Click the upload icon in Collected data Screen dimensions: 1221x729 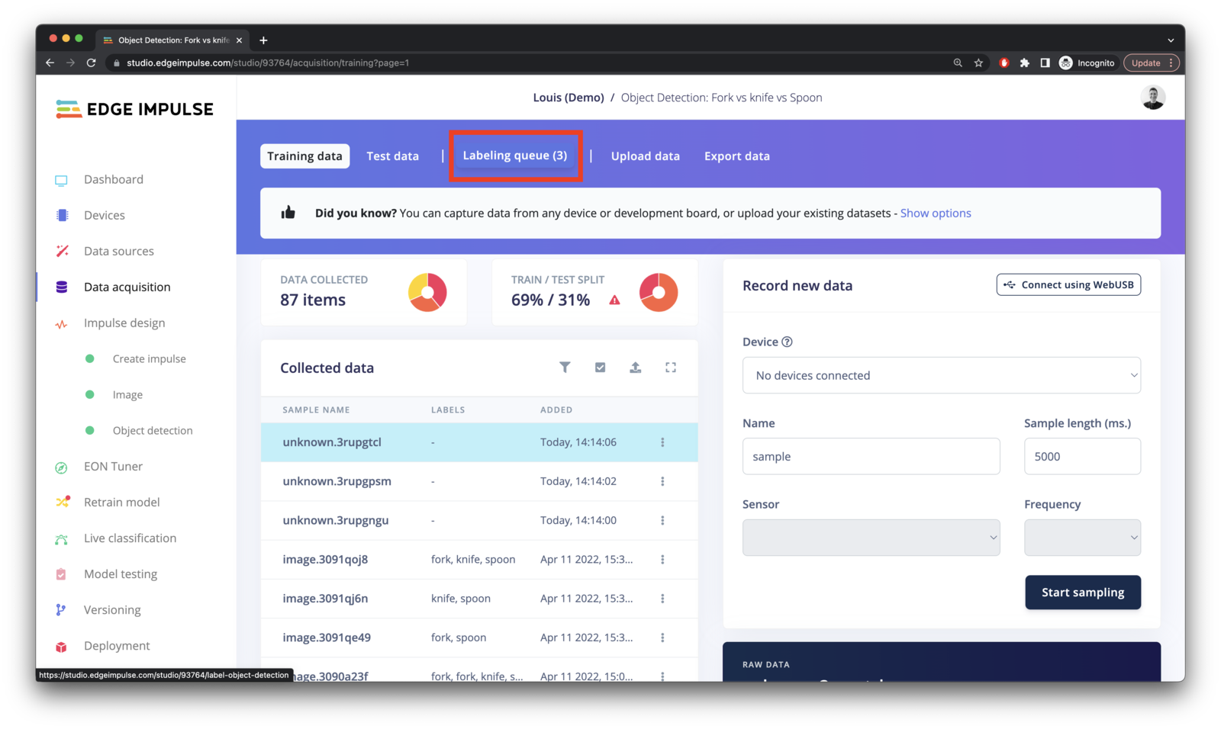(x=635, y=368)
